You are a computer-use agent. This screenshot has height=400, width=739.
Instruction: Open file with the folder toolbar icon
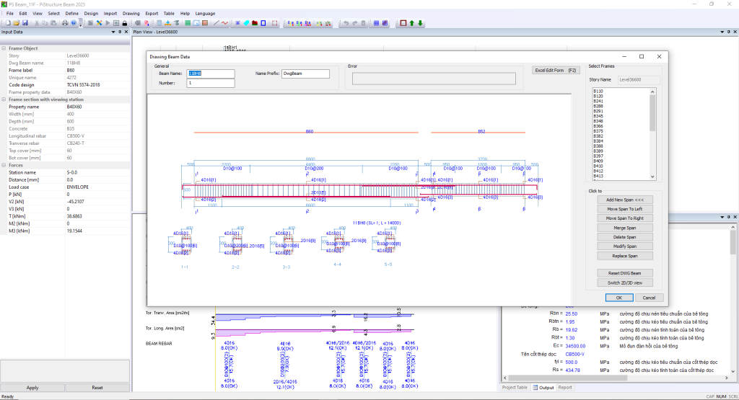click(x=16, y=23)
